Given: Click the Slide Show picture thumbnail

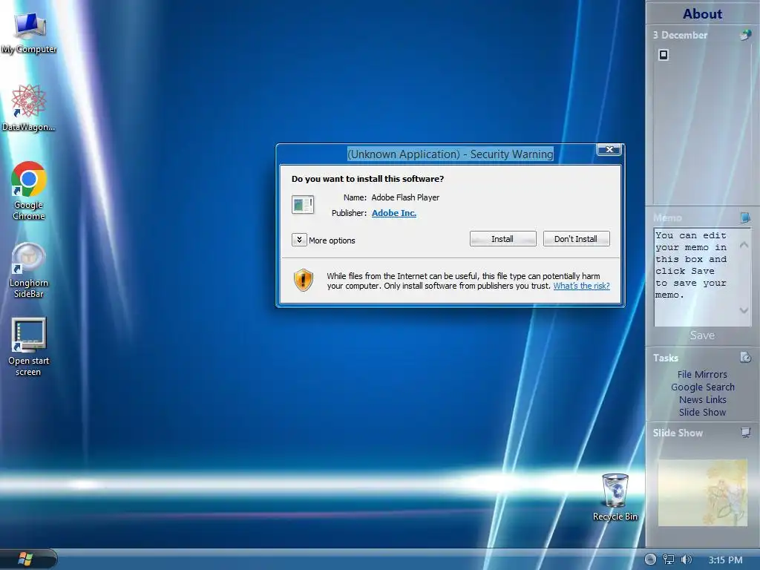Looking at the screenshot, I should pos(702,493).
